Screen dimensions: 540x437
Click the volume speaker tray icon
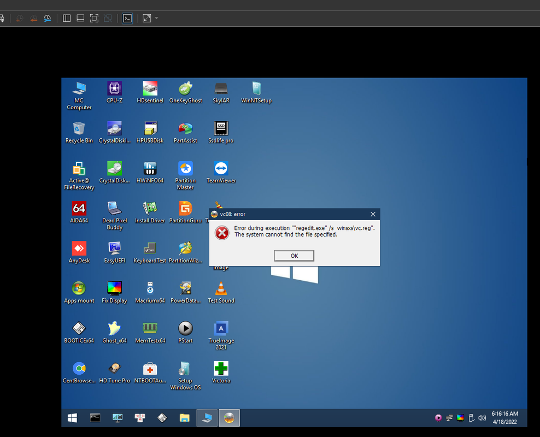[x=482, y=418]
